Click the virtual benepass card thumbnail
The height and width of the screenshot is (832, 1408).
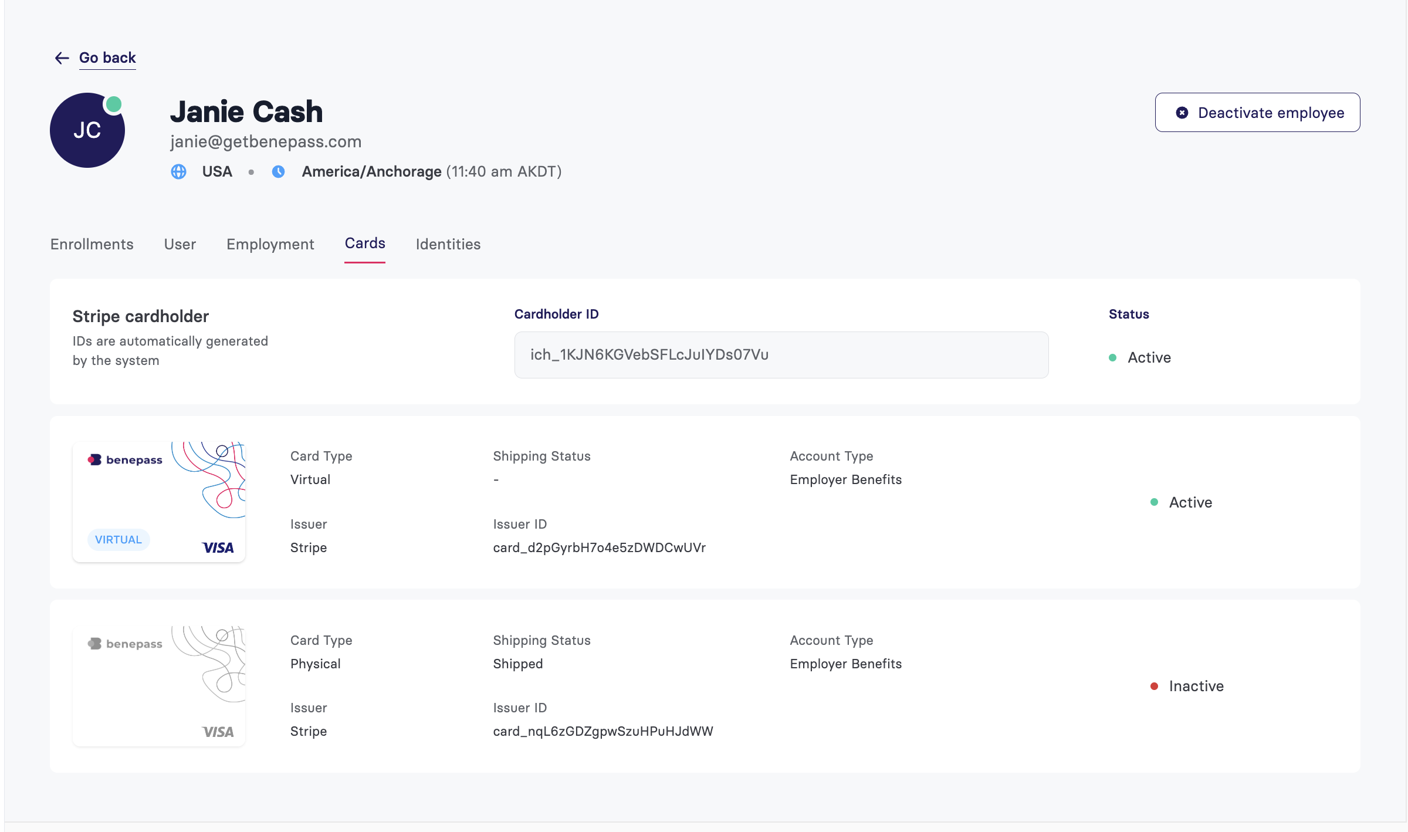coord(159,502)
